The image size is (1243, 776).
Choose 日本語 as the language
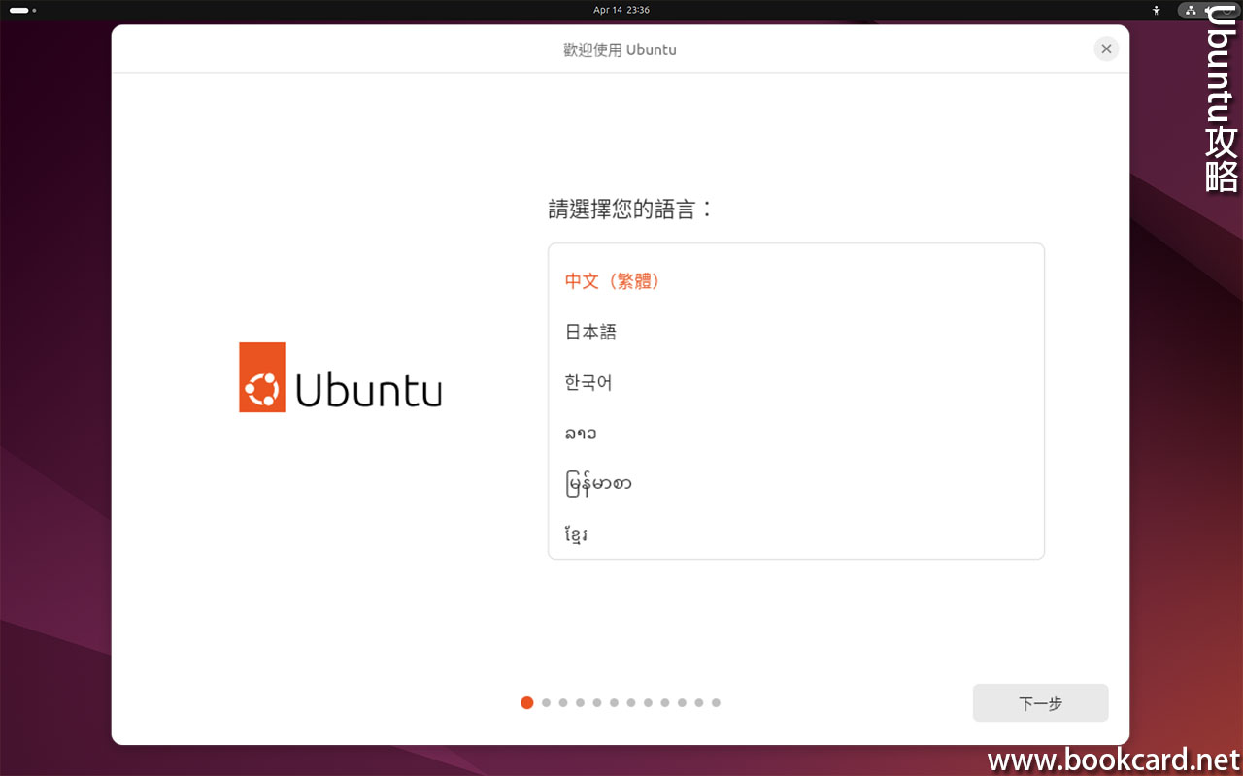[x=590, y=332]
